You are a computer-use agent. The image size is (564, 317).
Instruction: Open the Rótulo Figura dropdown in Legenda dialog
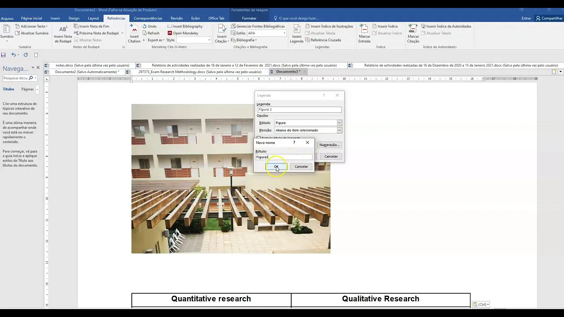tap(339, 123)
